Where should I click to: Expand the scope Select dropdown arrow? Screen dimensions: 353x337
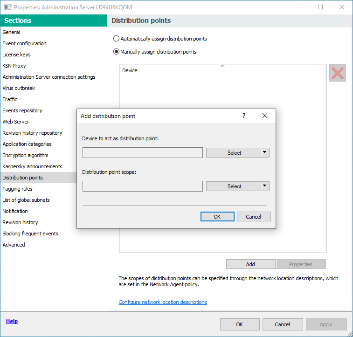pyautogui.click(x=265, y=186)
